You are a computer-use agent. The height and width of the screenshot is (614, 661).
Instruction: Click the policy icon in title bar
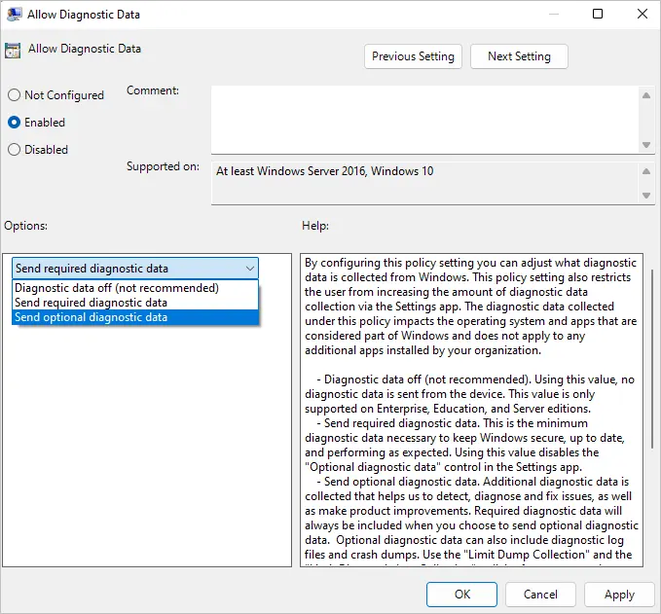[15, 14]
